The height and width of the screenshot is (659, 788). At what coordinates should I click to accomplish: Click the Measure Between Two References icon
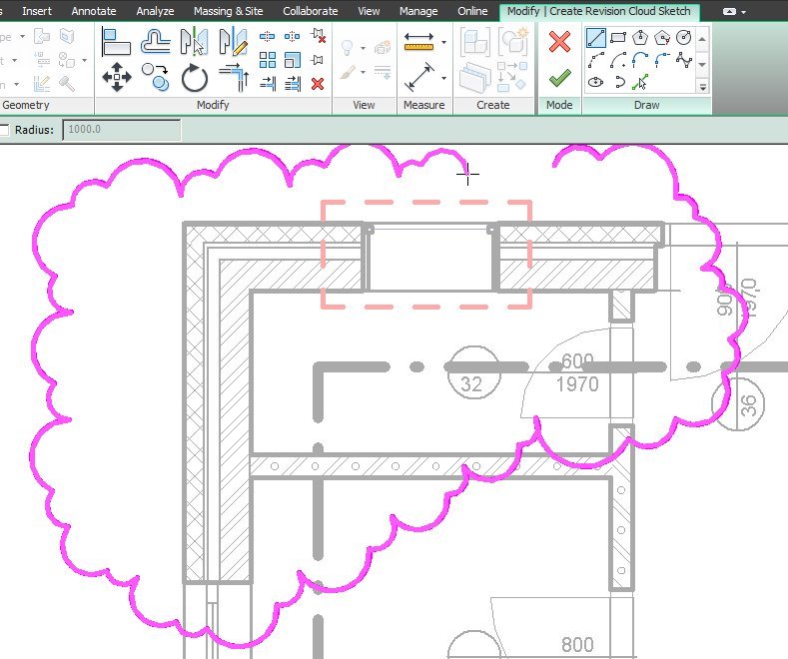point(419,42)
